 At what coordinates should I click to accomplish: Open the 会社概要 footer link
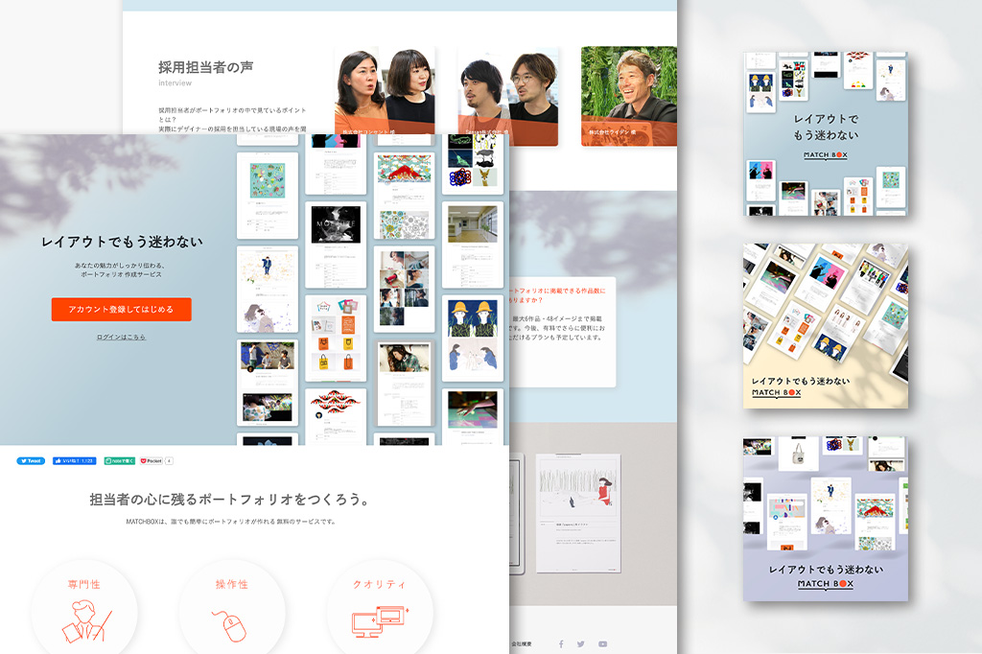tap(524, 644)
